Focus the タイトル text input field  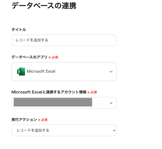point(64,40)
